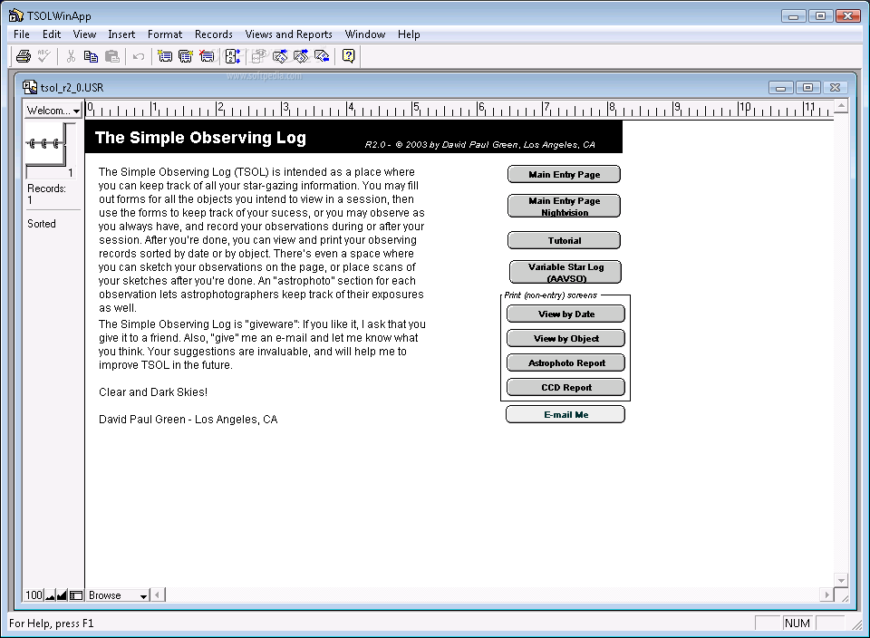Toggle the status area control icon
Image resolution: width=870 pixels, height=638 pixels.
[76, 595]
